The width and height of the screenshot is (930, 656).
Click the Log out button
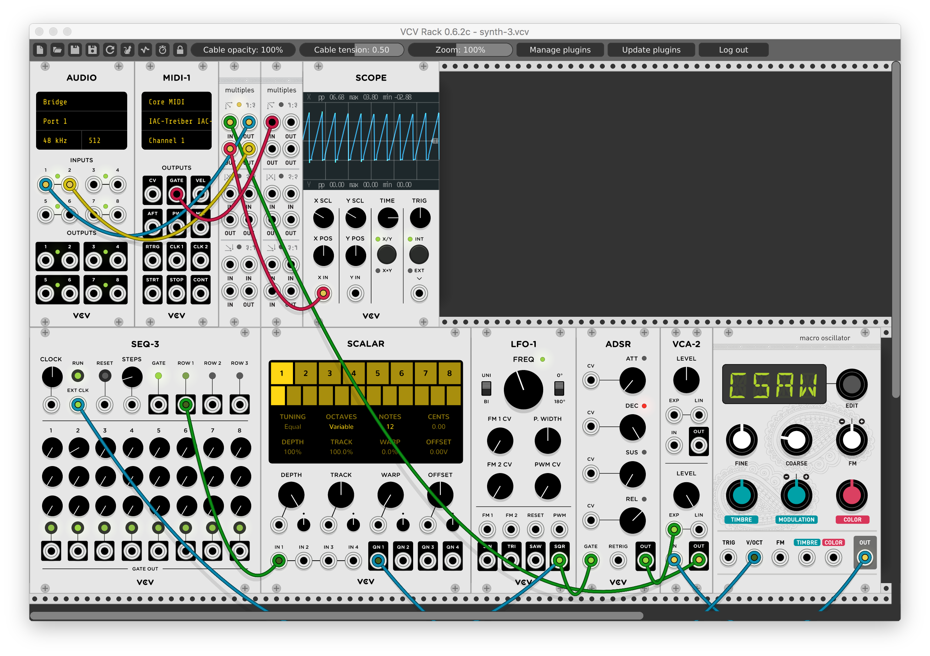(x=733, y=50)
